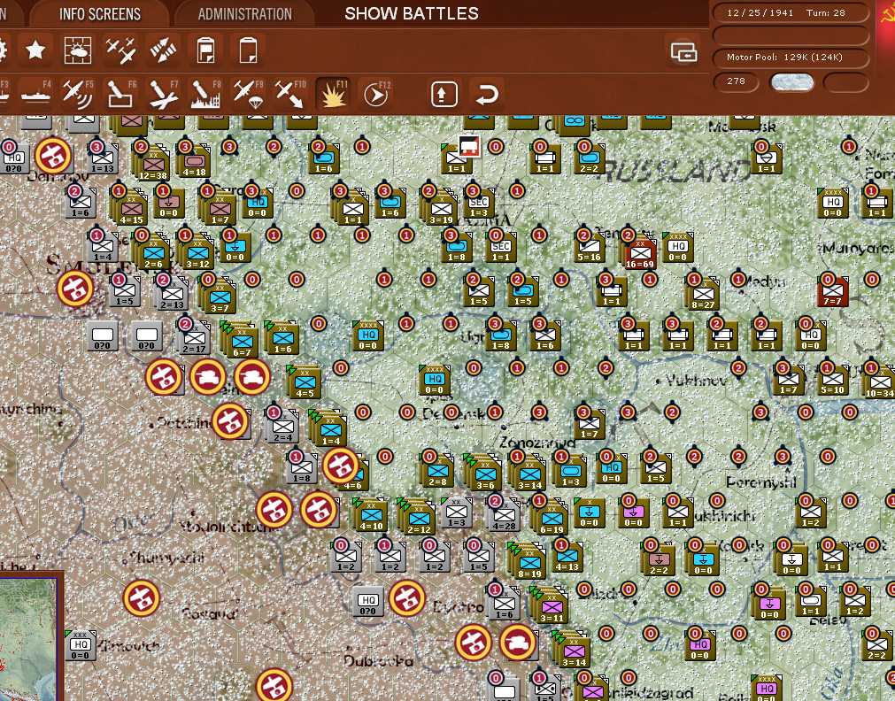The image size is (895, 701).
Task: Click the weather overview map icon
Action: (78, 50)
